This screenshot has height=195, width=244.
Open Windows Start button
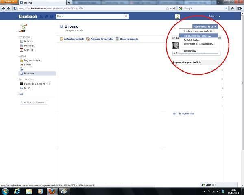(x=5, y=191)
